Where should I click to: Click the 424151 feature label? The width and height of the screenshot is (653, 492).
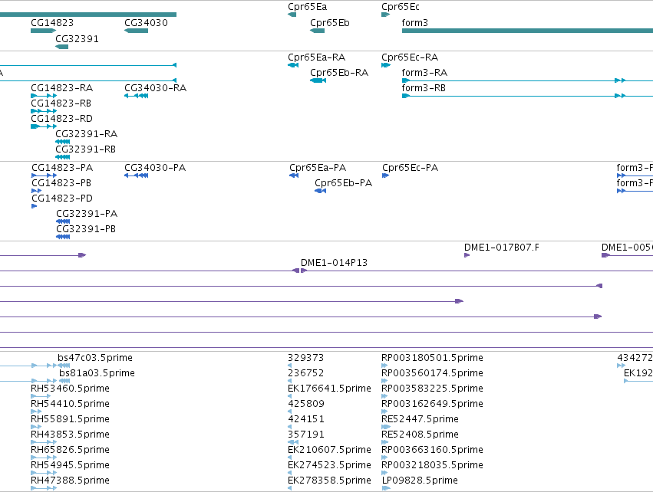pyautogui.click(x=306, y=419)
